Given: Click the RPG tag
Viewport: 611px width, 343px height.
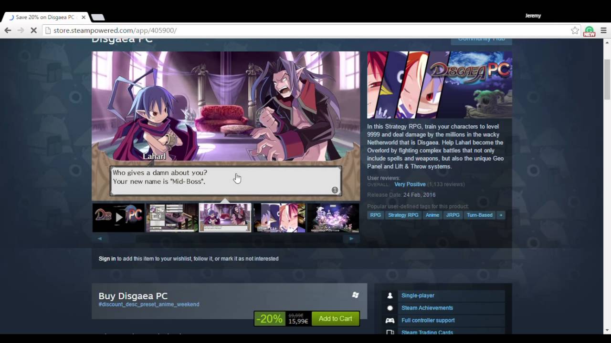Looking at the screenshot, I should (x=376, y=215).
